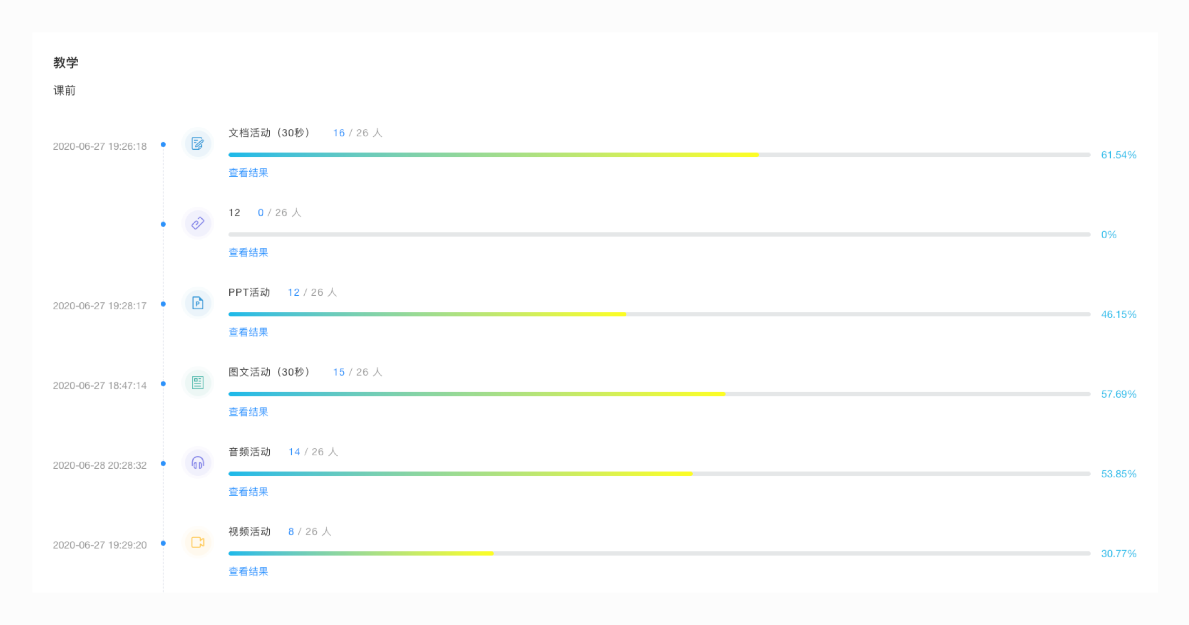Image resolution: width=1189 pixels, height=625 pixels.
Task: Click the timeline dot for 2020-06-27 18:47:14
Action: (x=163, y=384)
